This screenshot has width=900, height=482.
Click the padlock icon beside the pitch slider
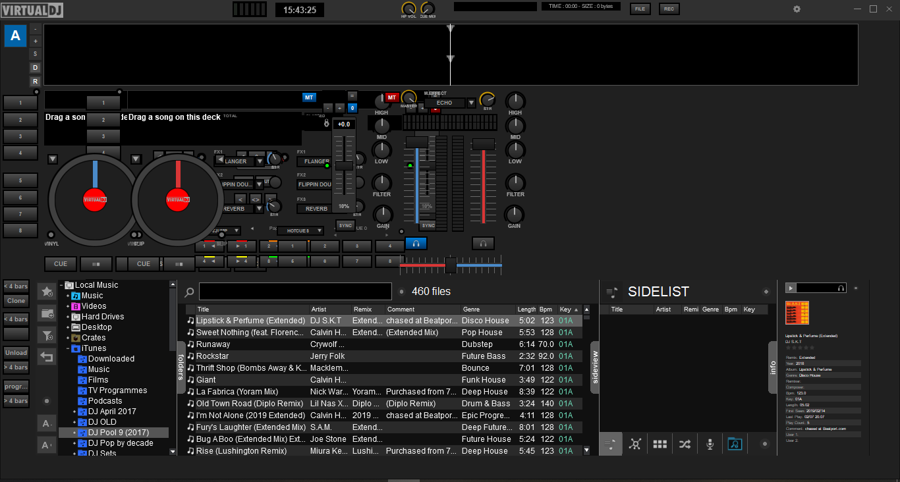(325, 123)
